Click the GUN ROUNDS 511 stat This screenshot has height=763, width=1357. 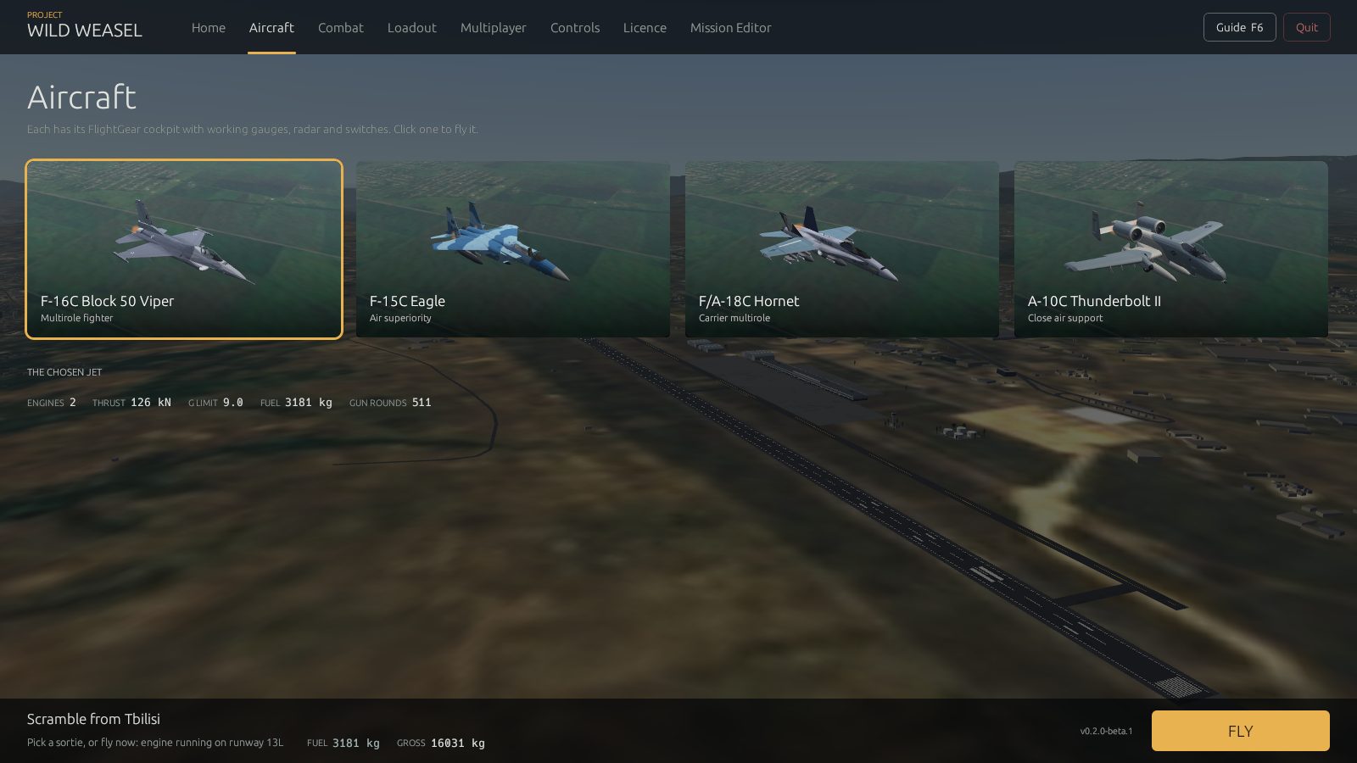point(390,403)
